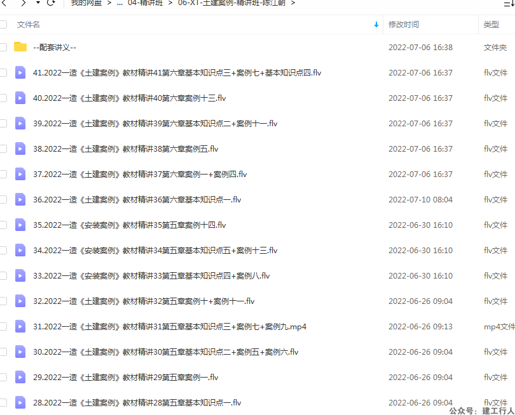Select file 33 安装案例 教材精讲33第五章

151,276
